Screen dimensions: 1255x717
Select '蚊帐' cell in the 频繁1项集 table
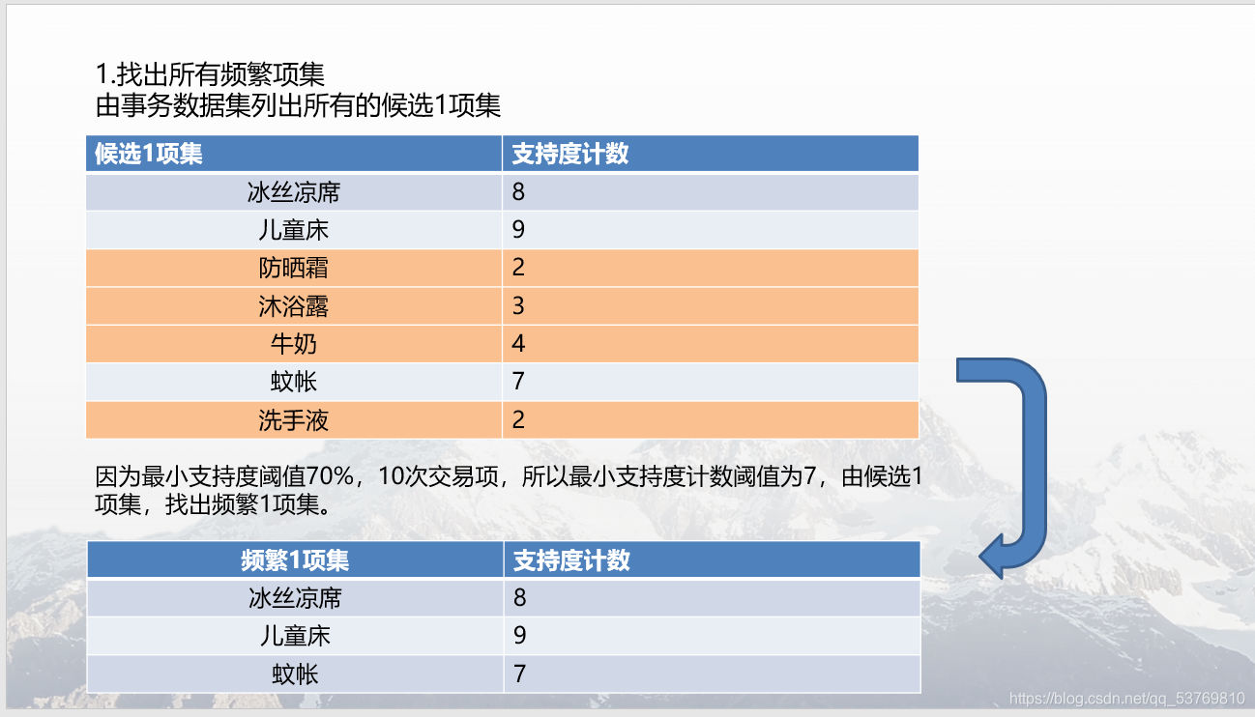(x=295, y=674)
